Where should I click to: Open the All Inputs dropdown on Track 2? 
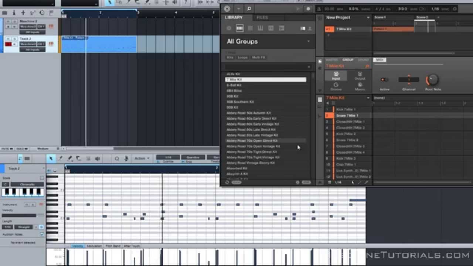(x=33, y=50)
